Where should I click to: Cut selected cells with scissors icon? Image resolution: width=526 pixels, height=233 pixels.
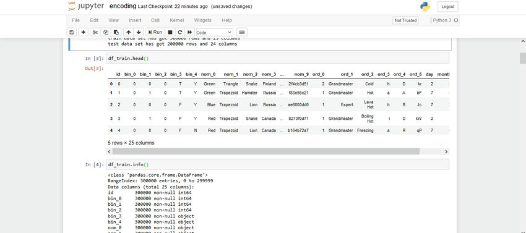[x=95, y=32]
